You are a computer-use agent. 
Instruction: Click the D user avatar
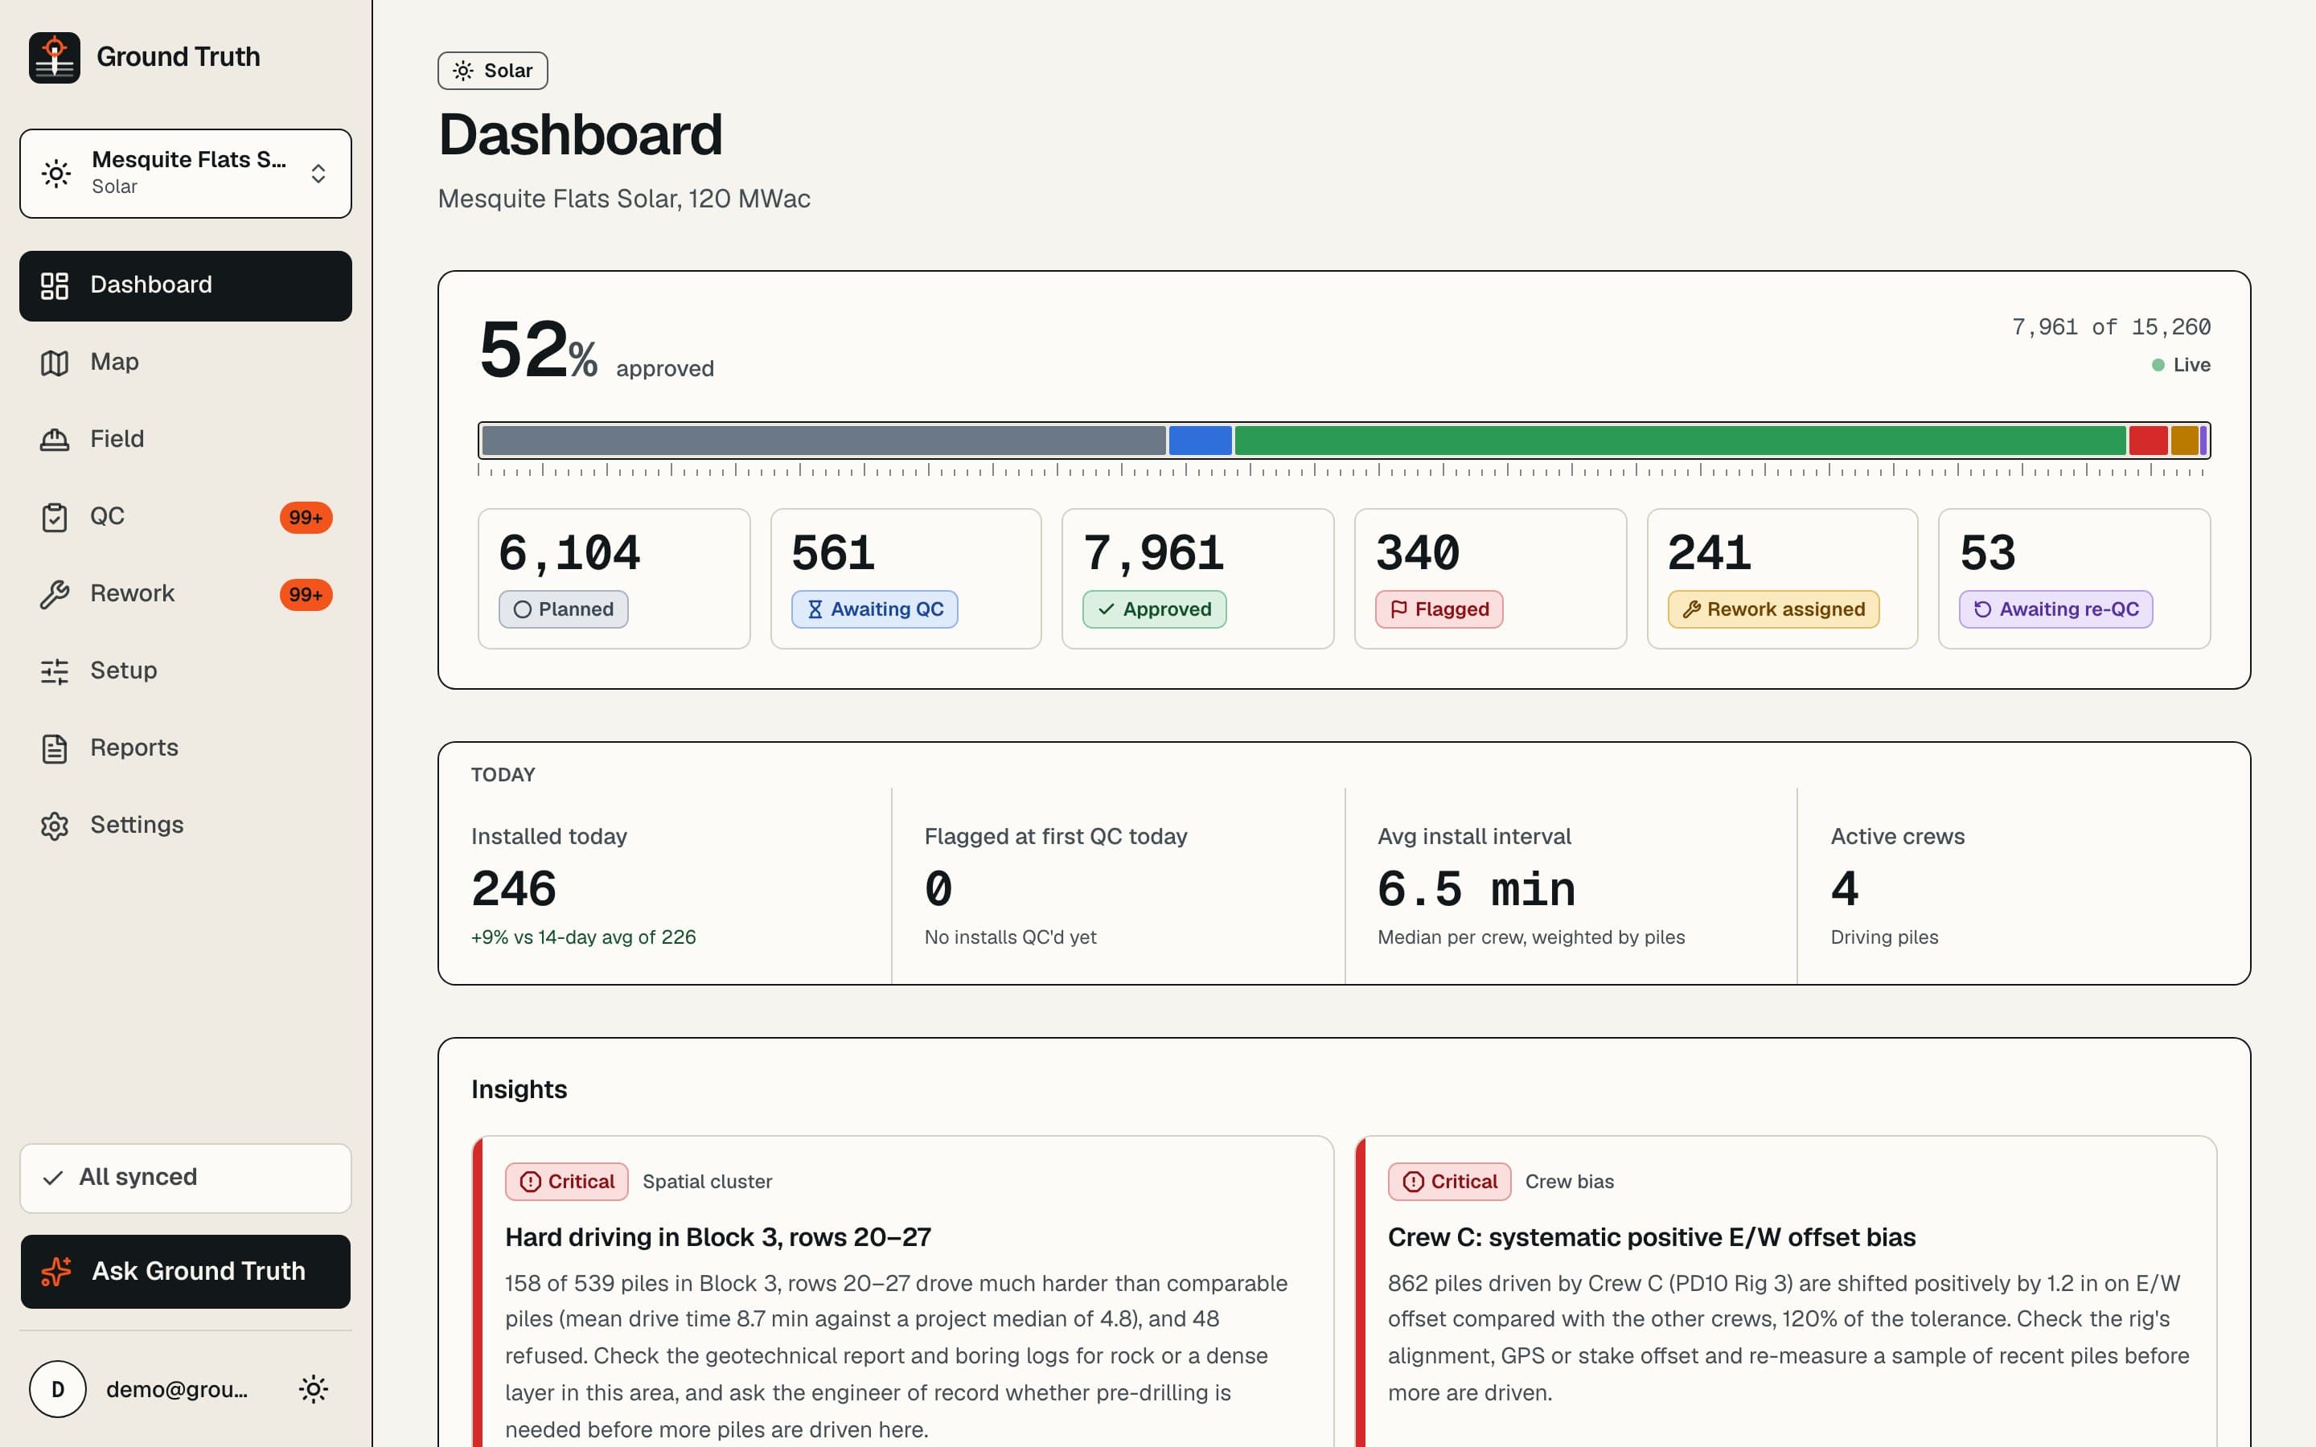[57, 1388]
